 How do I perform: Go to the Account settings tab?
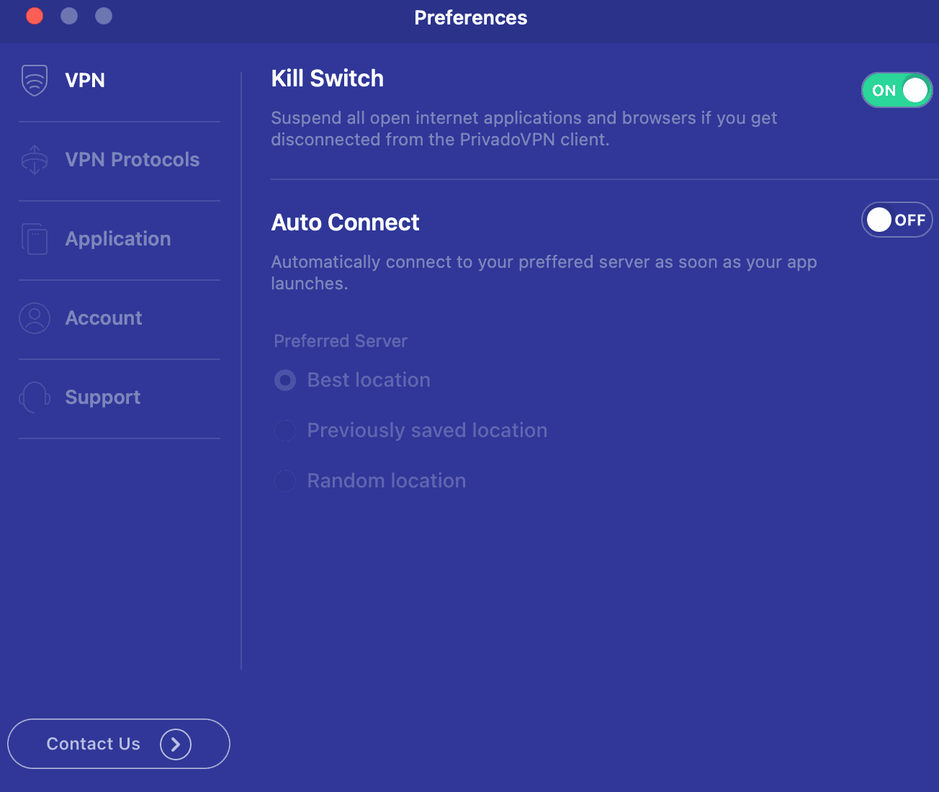(104, 318)
